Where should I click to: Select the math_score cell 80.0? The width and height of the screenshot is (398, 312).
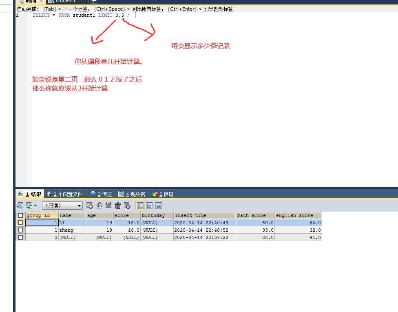255,223
